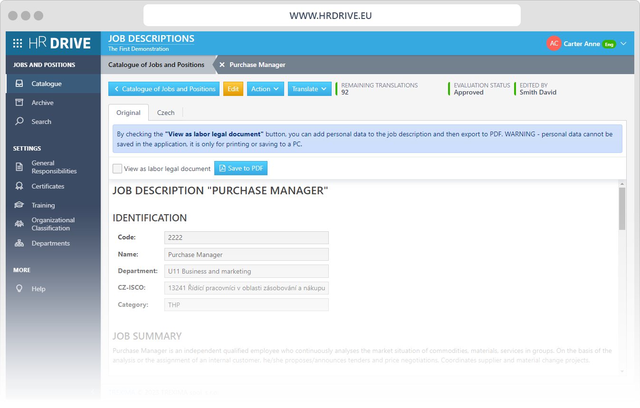This screenshot has width=640, height=408.
Task: Expand the Action dropdown button
Action: [265, 89]
